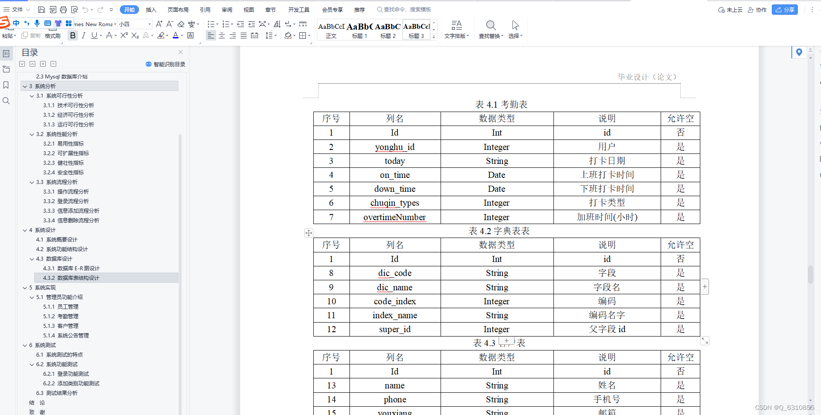Toggle distributed alignment
The width and height of the screenshot is (821, 415).
(x=254, y=35)
